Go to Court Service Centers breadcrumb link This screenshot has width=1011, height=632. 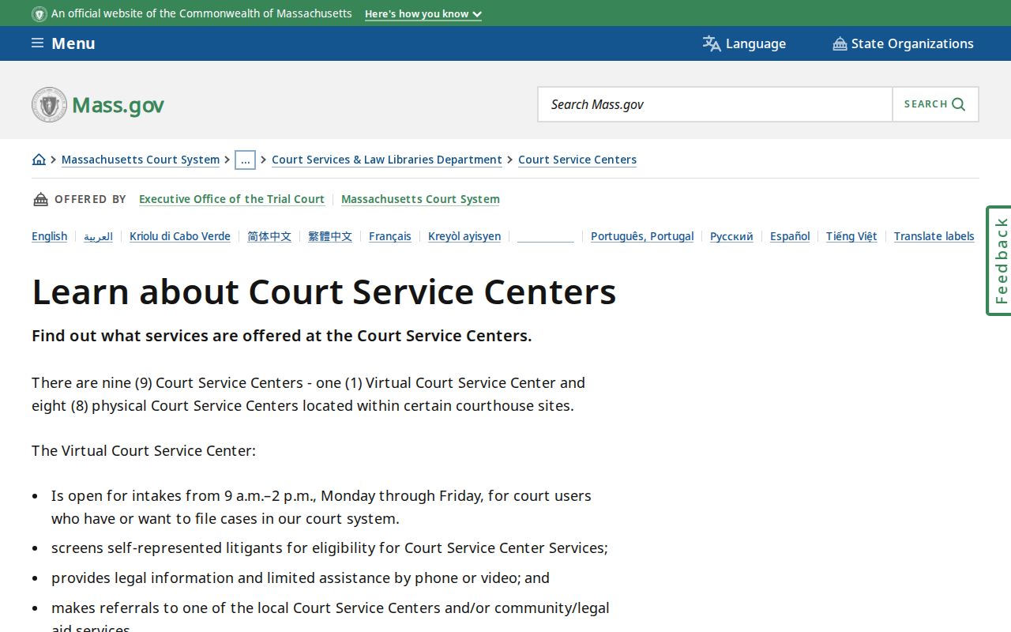click(577, 160)
